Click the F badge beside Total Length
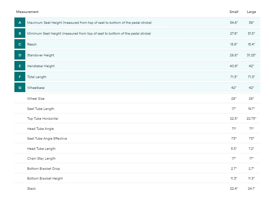Image resolution: width=269 pixels, height=202 pixels. 20,77
